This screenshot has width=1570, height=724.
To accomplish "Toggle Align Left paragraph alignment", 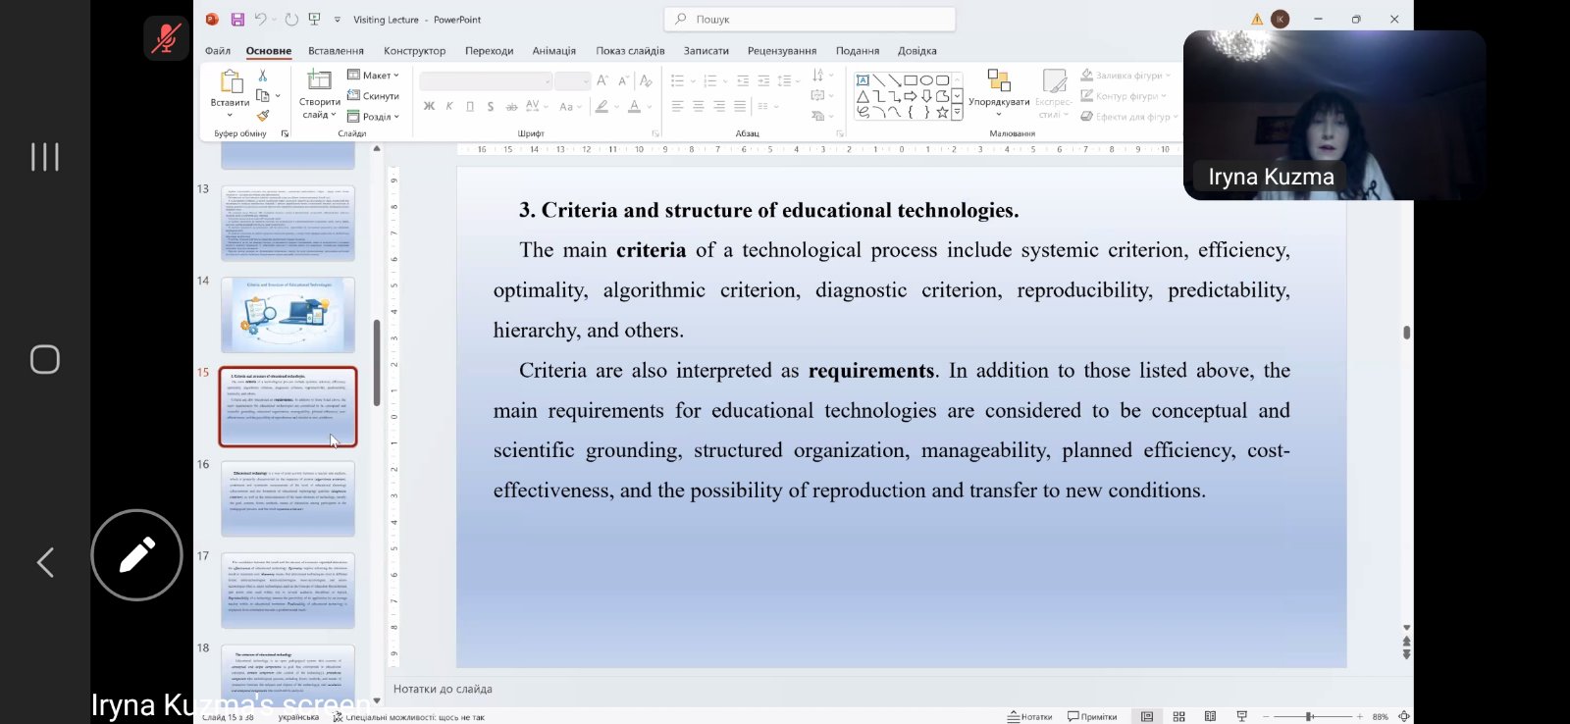I will [678, 106].
